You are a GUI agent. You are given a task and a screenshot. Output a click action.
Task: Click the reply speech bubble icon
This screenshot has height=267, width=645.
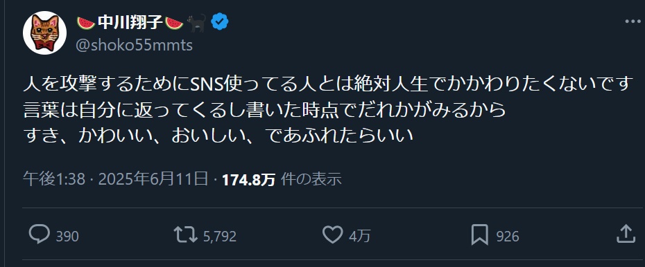click(x=40, y=234)
